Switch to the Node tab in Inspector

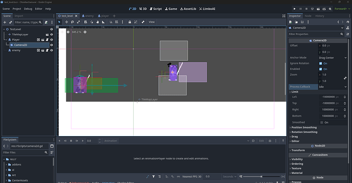[x=308, y=16]
